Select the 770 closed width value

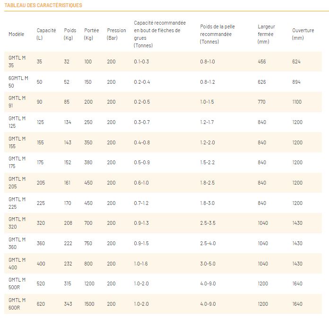click(x=262, y=102)
